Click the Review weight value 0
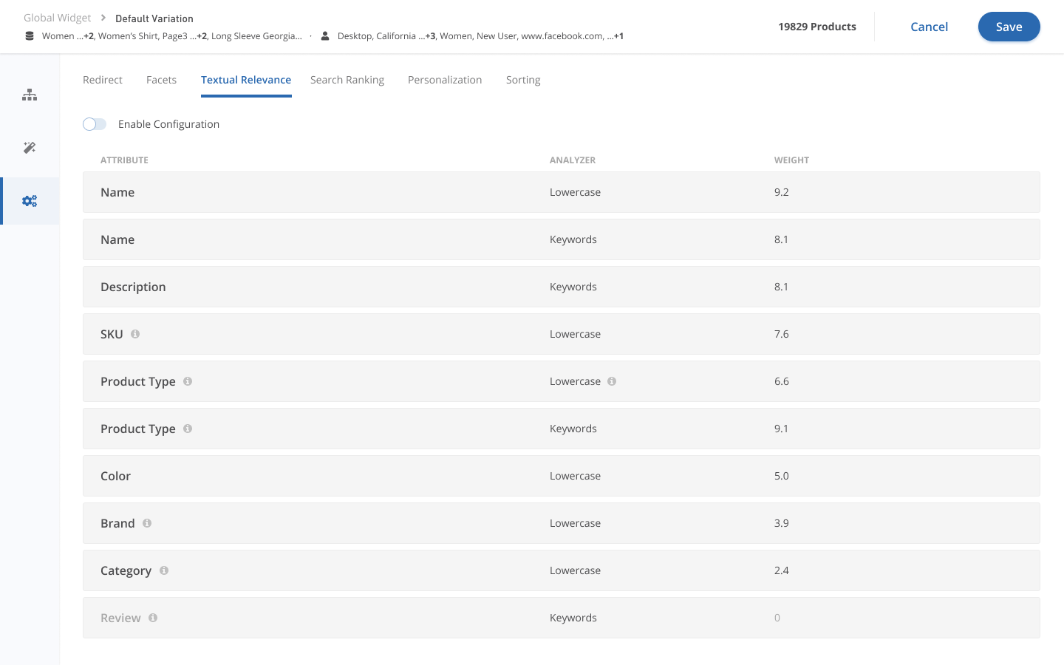 pyautogui.click(x=777, y=618)
